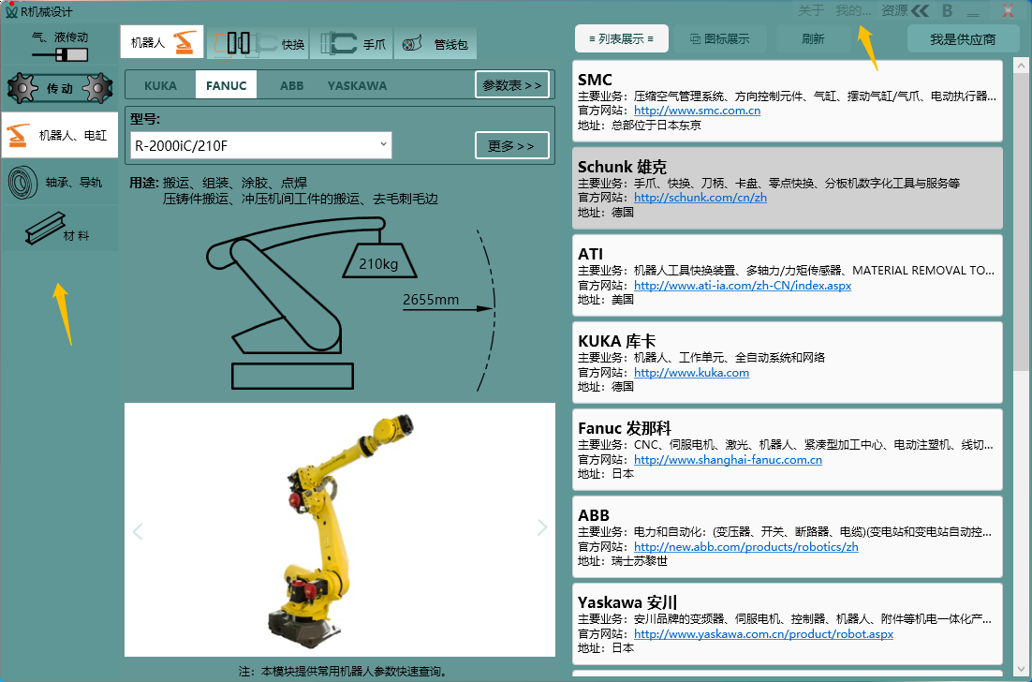Switch to 图标展示 icon view
This screenshot has height=682, width=1032.
coord(719,38)
